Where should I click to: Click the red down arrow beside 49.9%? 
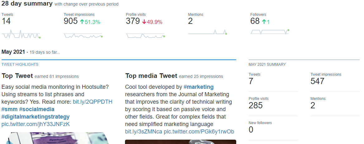[x=144, y=22]
